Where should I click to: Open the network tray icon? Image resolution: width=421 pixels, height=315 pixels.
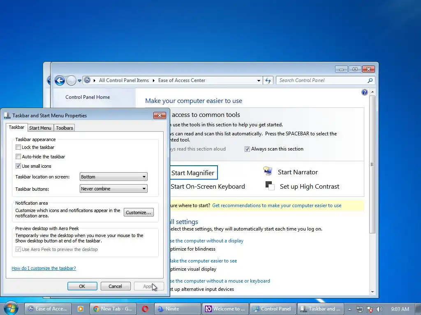[x=359, y=309]
